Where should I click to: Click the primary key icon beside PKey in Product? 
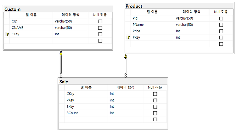pos(129,38)
